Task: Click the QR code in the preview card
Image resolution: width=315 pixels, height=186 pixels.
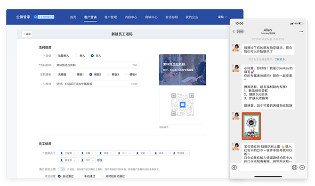Action: pyautogui.click(x=182, y=105)
